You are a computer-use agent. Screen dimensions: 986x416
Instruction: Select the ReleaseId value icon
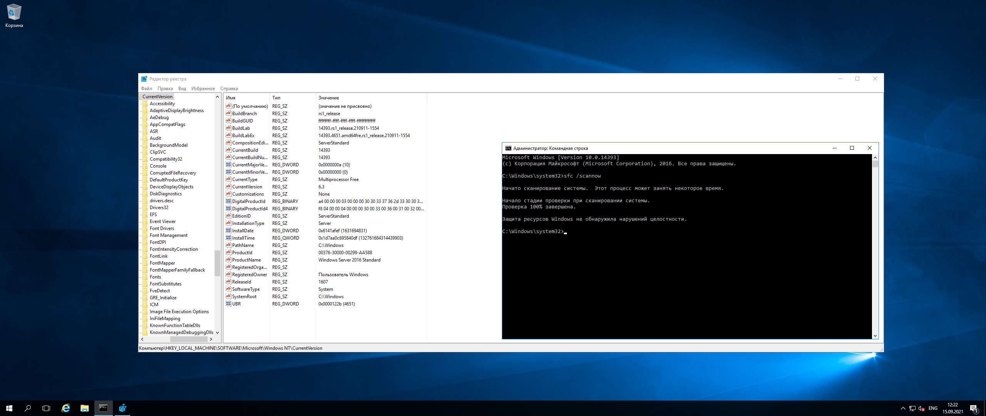click(x=228, y=282)
